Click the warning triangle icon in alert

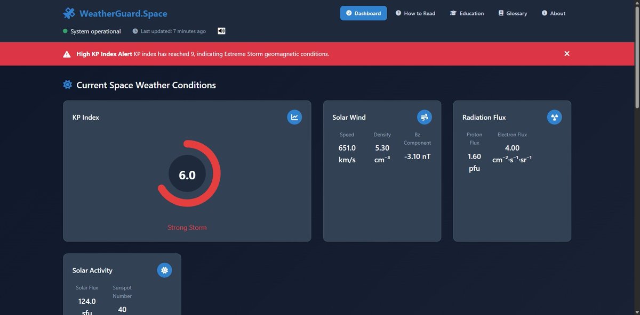(67, 54)
